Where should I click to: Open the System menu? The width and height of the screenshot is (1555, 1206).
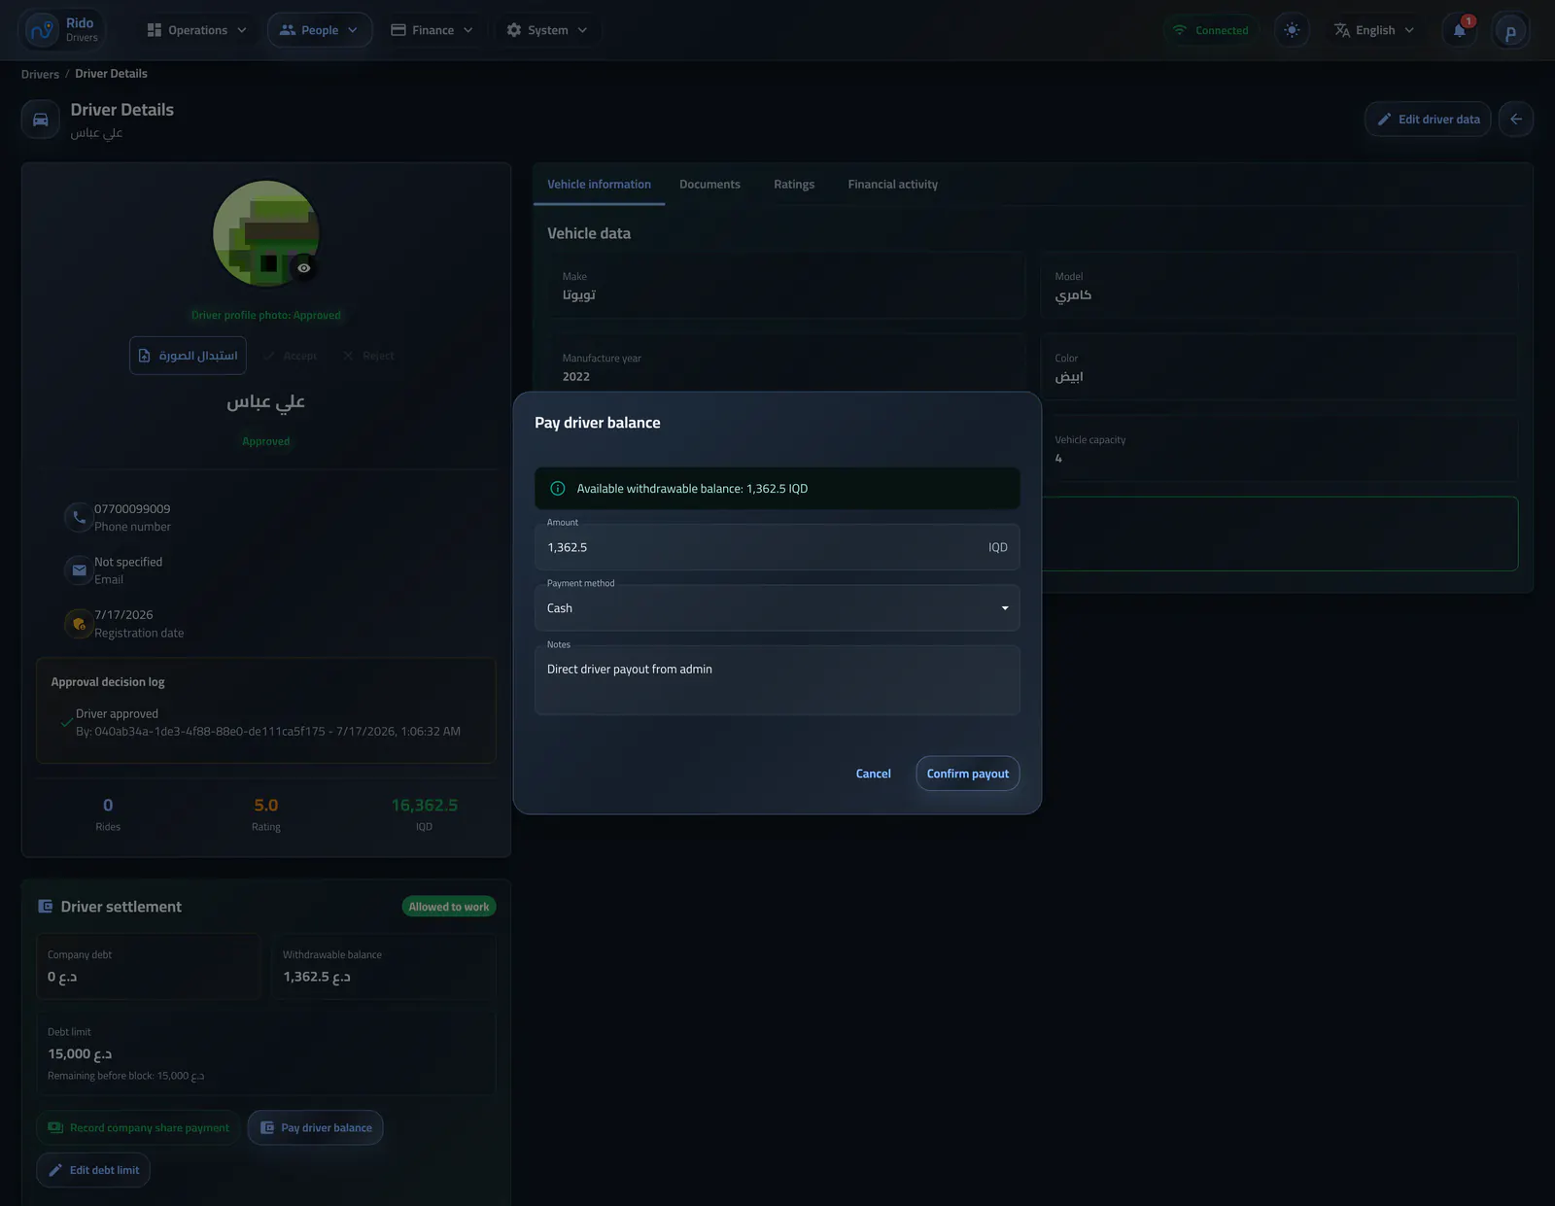click(547, 30)
